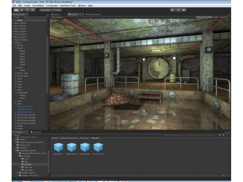Open the Window menu
This screenshot has width=243, height=182.
coord(82,6)
